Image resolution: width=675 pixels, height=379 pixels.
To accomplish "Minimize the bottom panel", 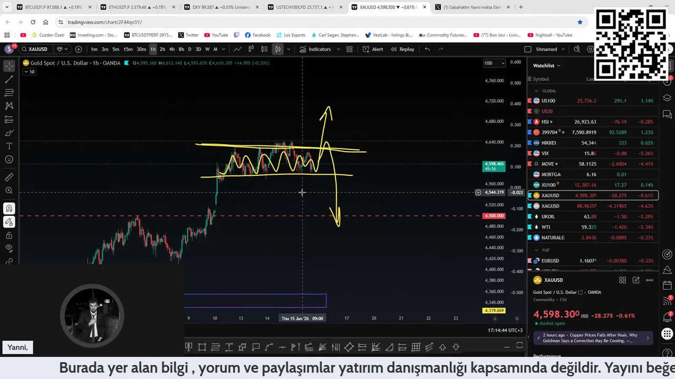I will (x=507, y=346).
